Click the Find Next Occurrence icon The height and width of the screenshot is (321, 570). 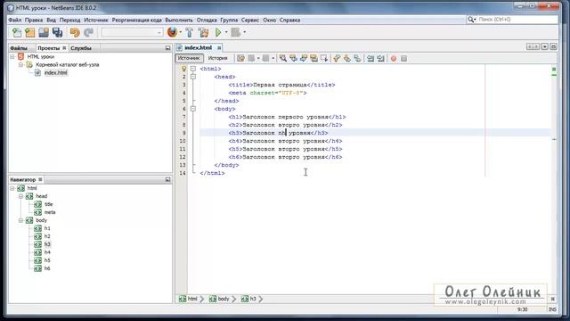[304, 58]
